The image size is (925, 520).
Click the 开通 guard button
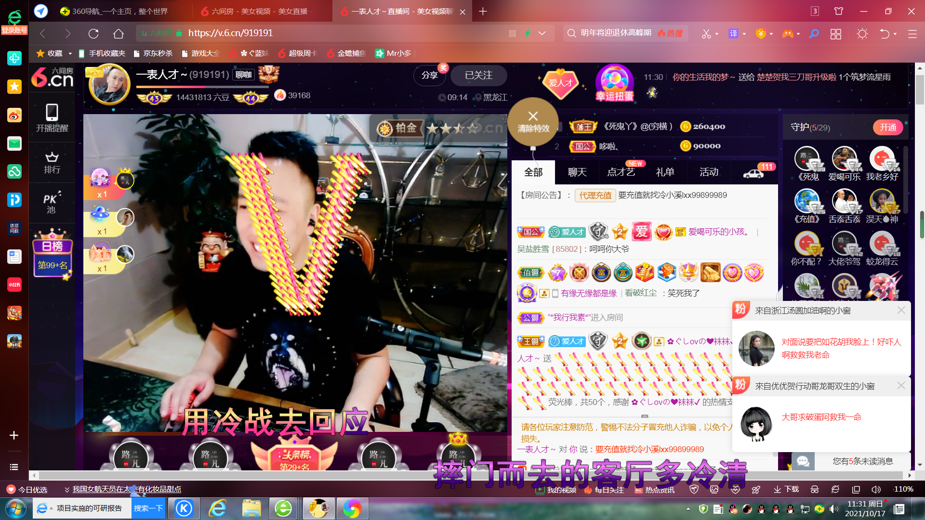tap(888, 128)
